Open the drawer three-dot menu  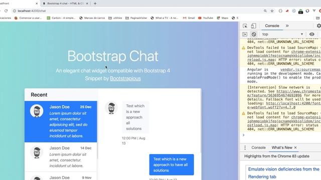[x=245, y=147]
